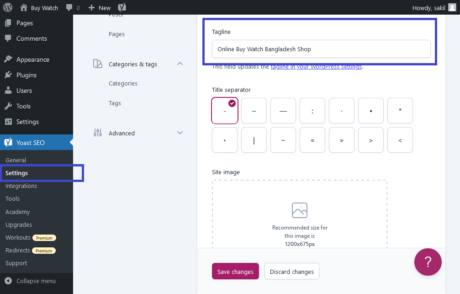460x294 pixels.
Task: Open Yoast Support submenu
Action: [16, 263]
